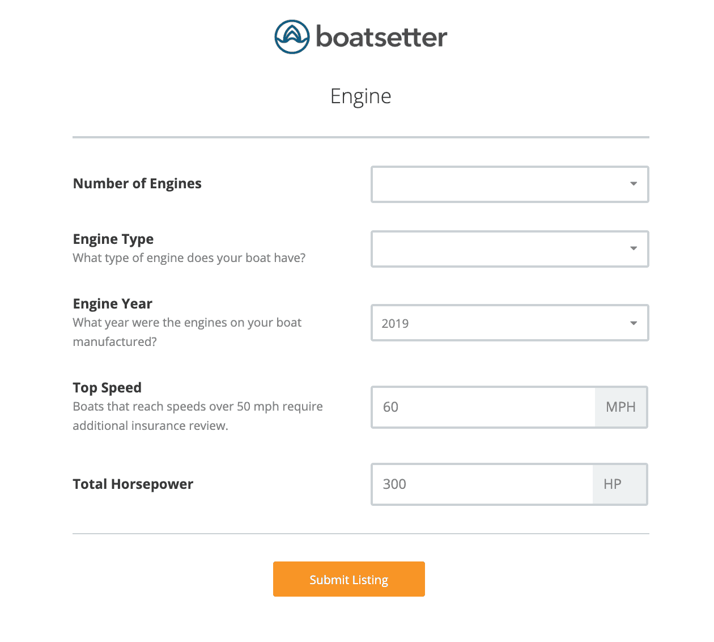
Task: Click the MPH unit label beside Top Speed
Action: pos(620,407)
